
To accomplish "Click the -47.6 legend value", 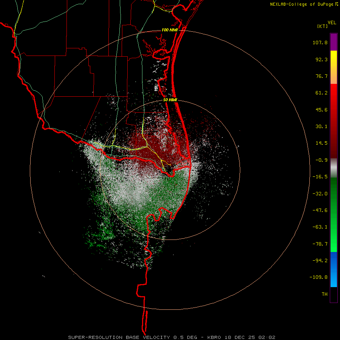I will 320,210.
